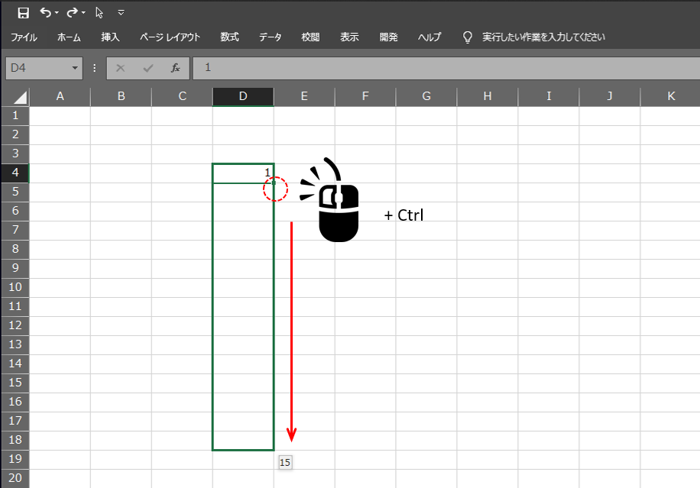The width and height of the screenshot is (700, 488).
Task: Click the Redo arrow icon
Action: point(72,13)
